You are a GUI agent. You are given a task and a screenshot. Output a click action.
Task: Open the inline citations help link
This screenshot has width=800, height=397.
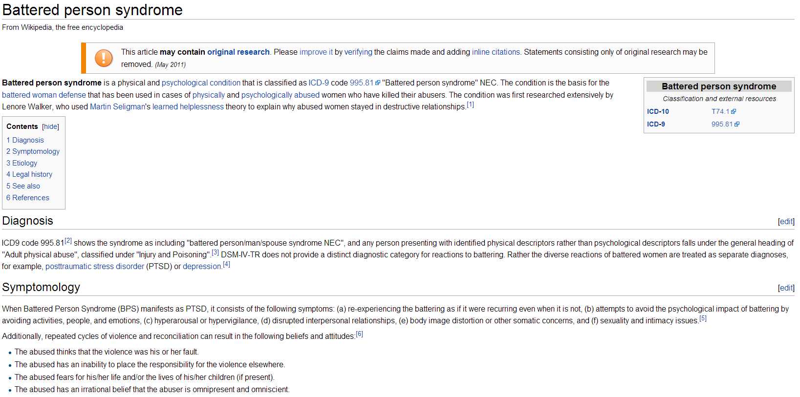pos(496,52)
